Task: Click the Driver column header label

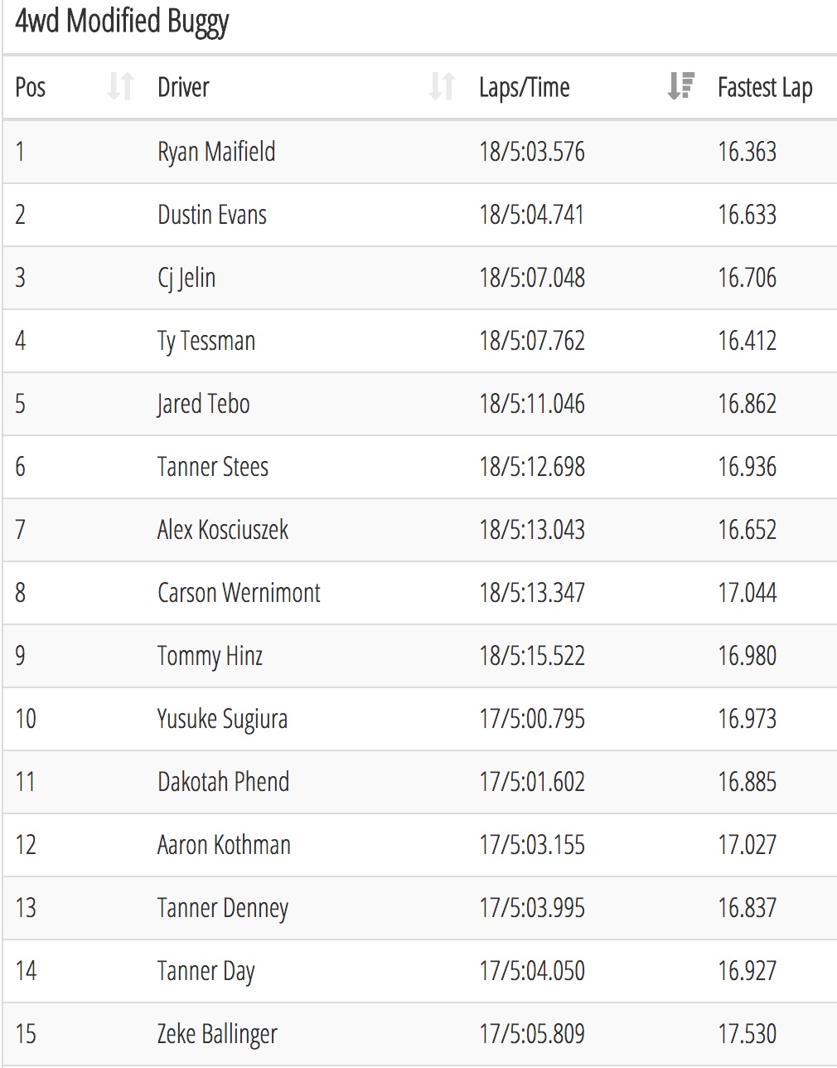Action: click(x=183, y=87)
